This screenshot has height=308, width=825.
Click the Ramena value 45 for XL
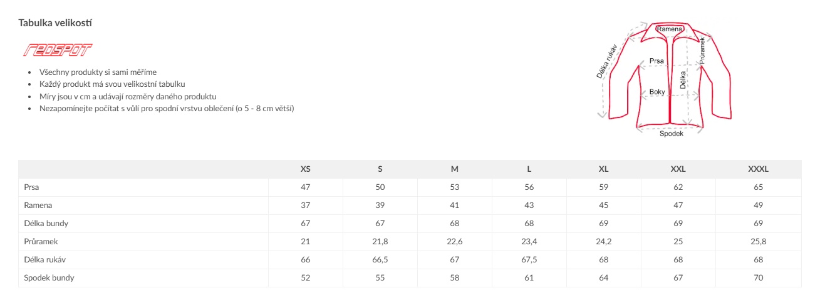point(604,206)
